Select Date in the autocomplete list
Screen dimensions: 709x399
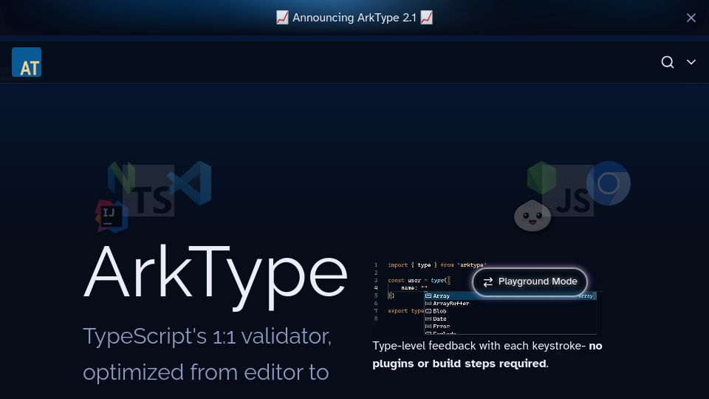pos(510,319)
